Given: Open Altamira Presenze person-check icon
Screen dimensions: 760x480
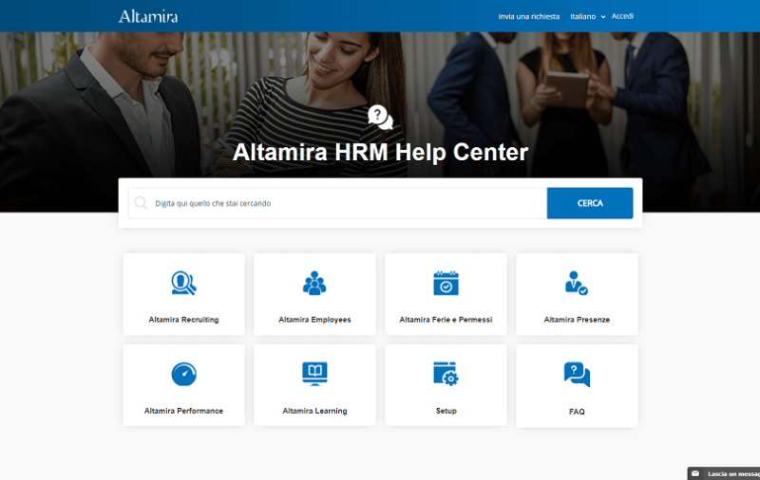Looking at the screenshot, I should point(577,283).
